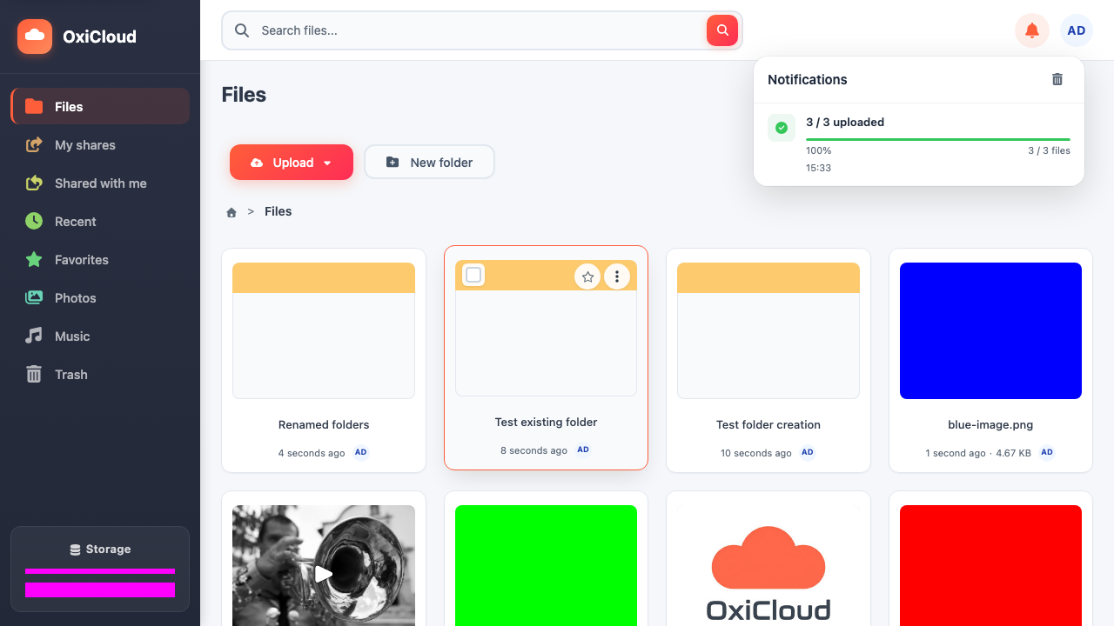
Task: Open the OxiCloud logo image file thumbnail
Action: pos(768,565)
